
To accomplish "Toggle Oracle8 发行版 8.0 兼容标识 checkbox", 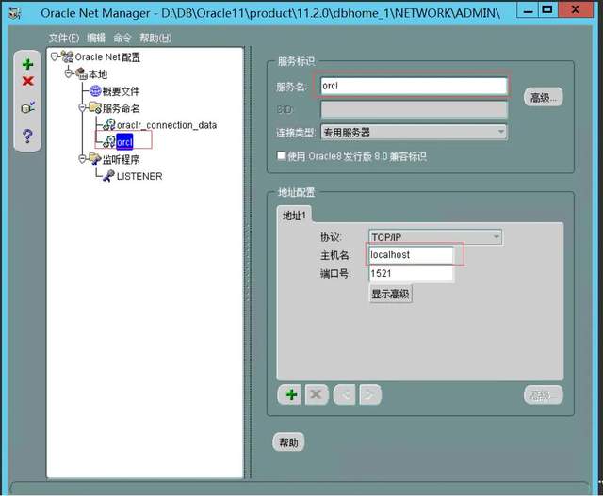I will [282, 155].
